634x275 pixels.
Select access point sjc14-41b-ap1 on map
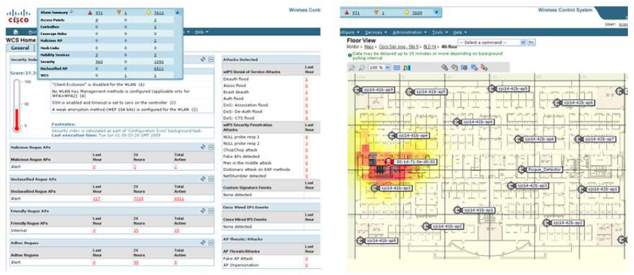point(474,210)
